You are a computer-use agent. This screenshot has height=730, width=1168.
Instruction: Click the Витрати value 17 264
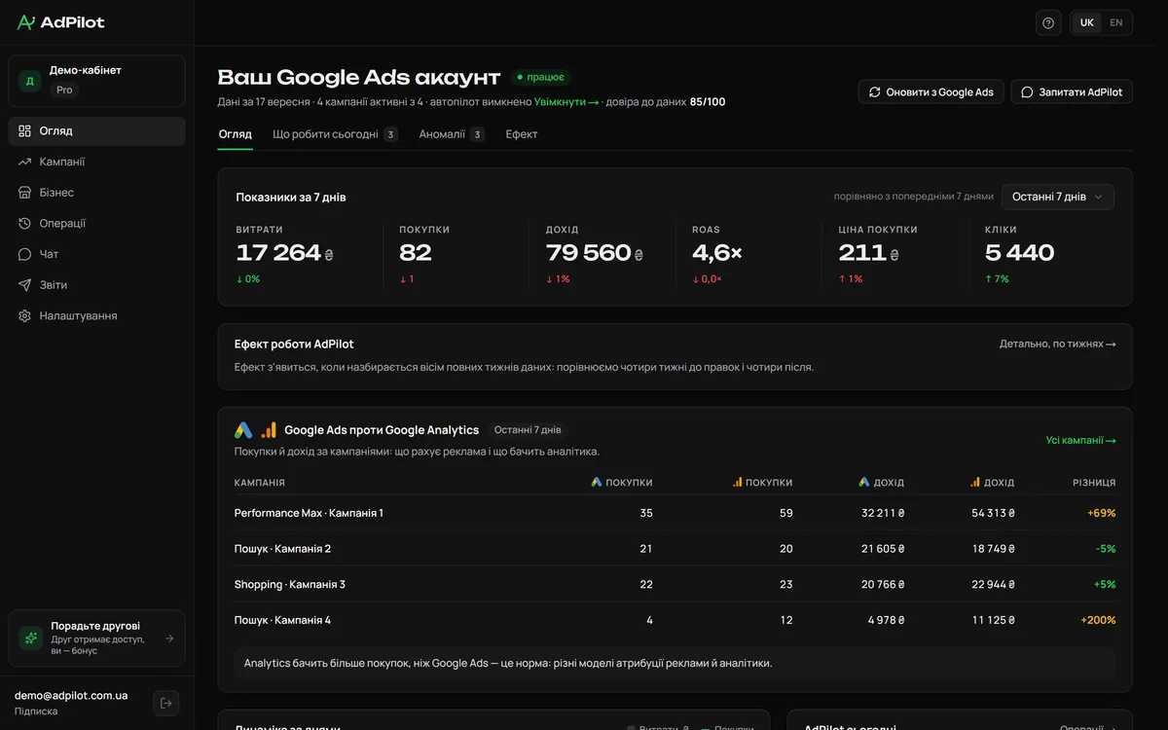pyautogui.click(x=278, y=253)
